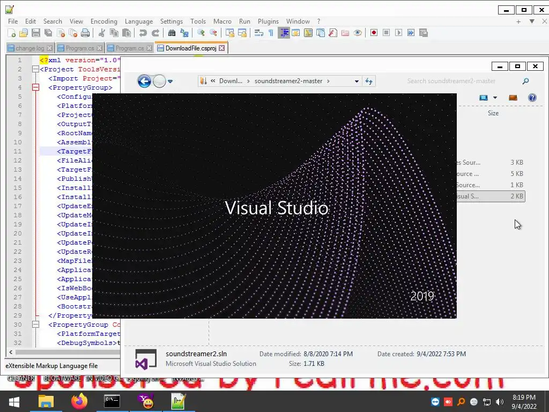Open Windows Start menu
This screenshot has width=549, height=412.
(14, 401)
